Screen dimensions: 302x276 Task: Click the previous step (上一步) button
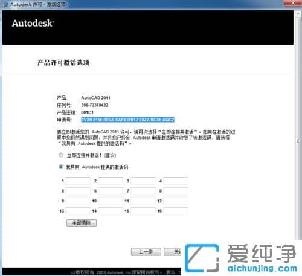tap(146, 252)
